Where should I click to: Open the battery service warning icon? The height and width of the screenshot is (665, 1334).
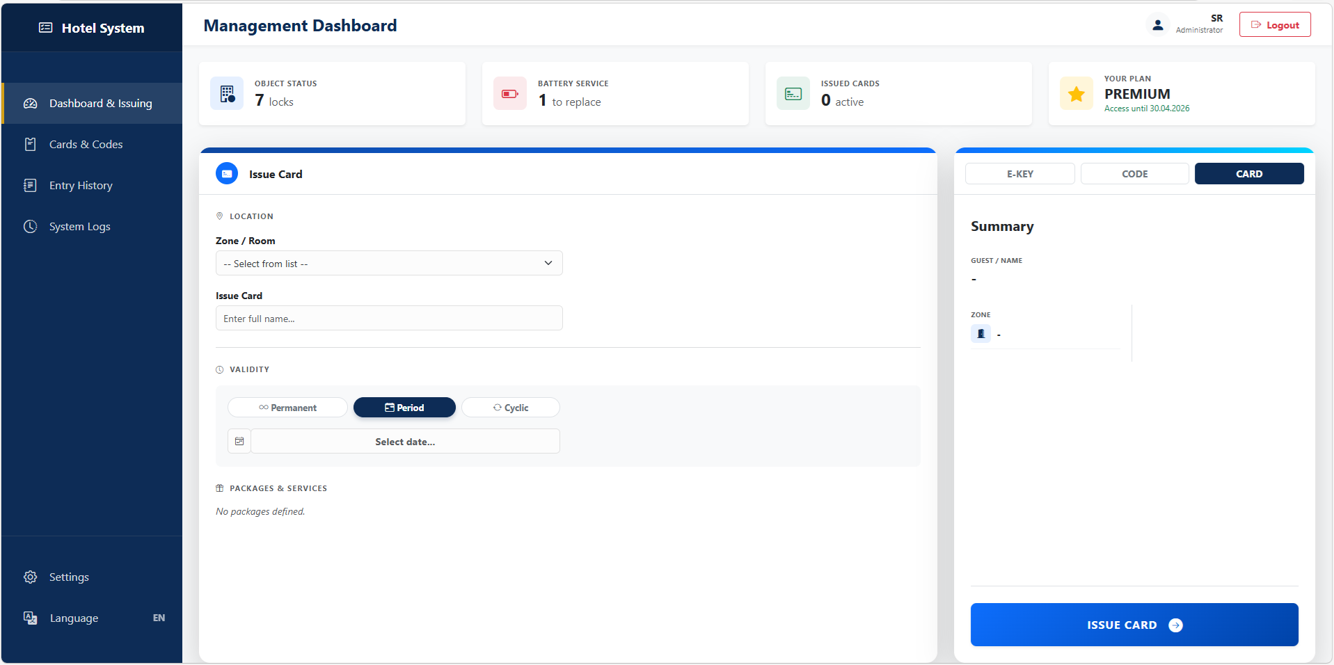click(x=510, y=93)
